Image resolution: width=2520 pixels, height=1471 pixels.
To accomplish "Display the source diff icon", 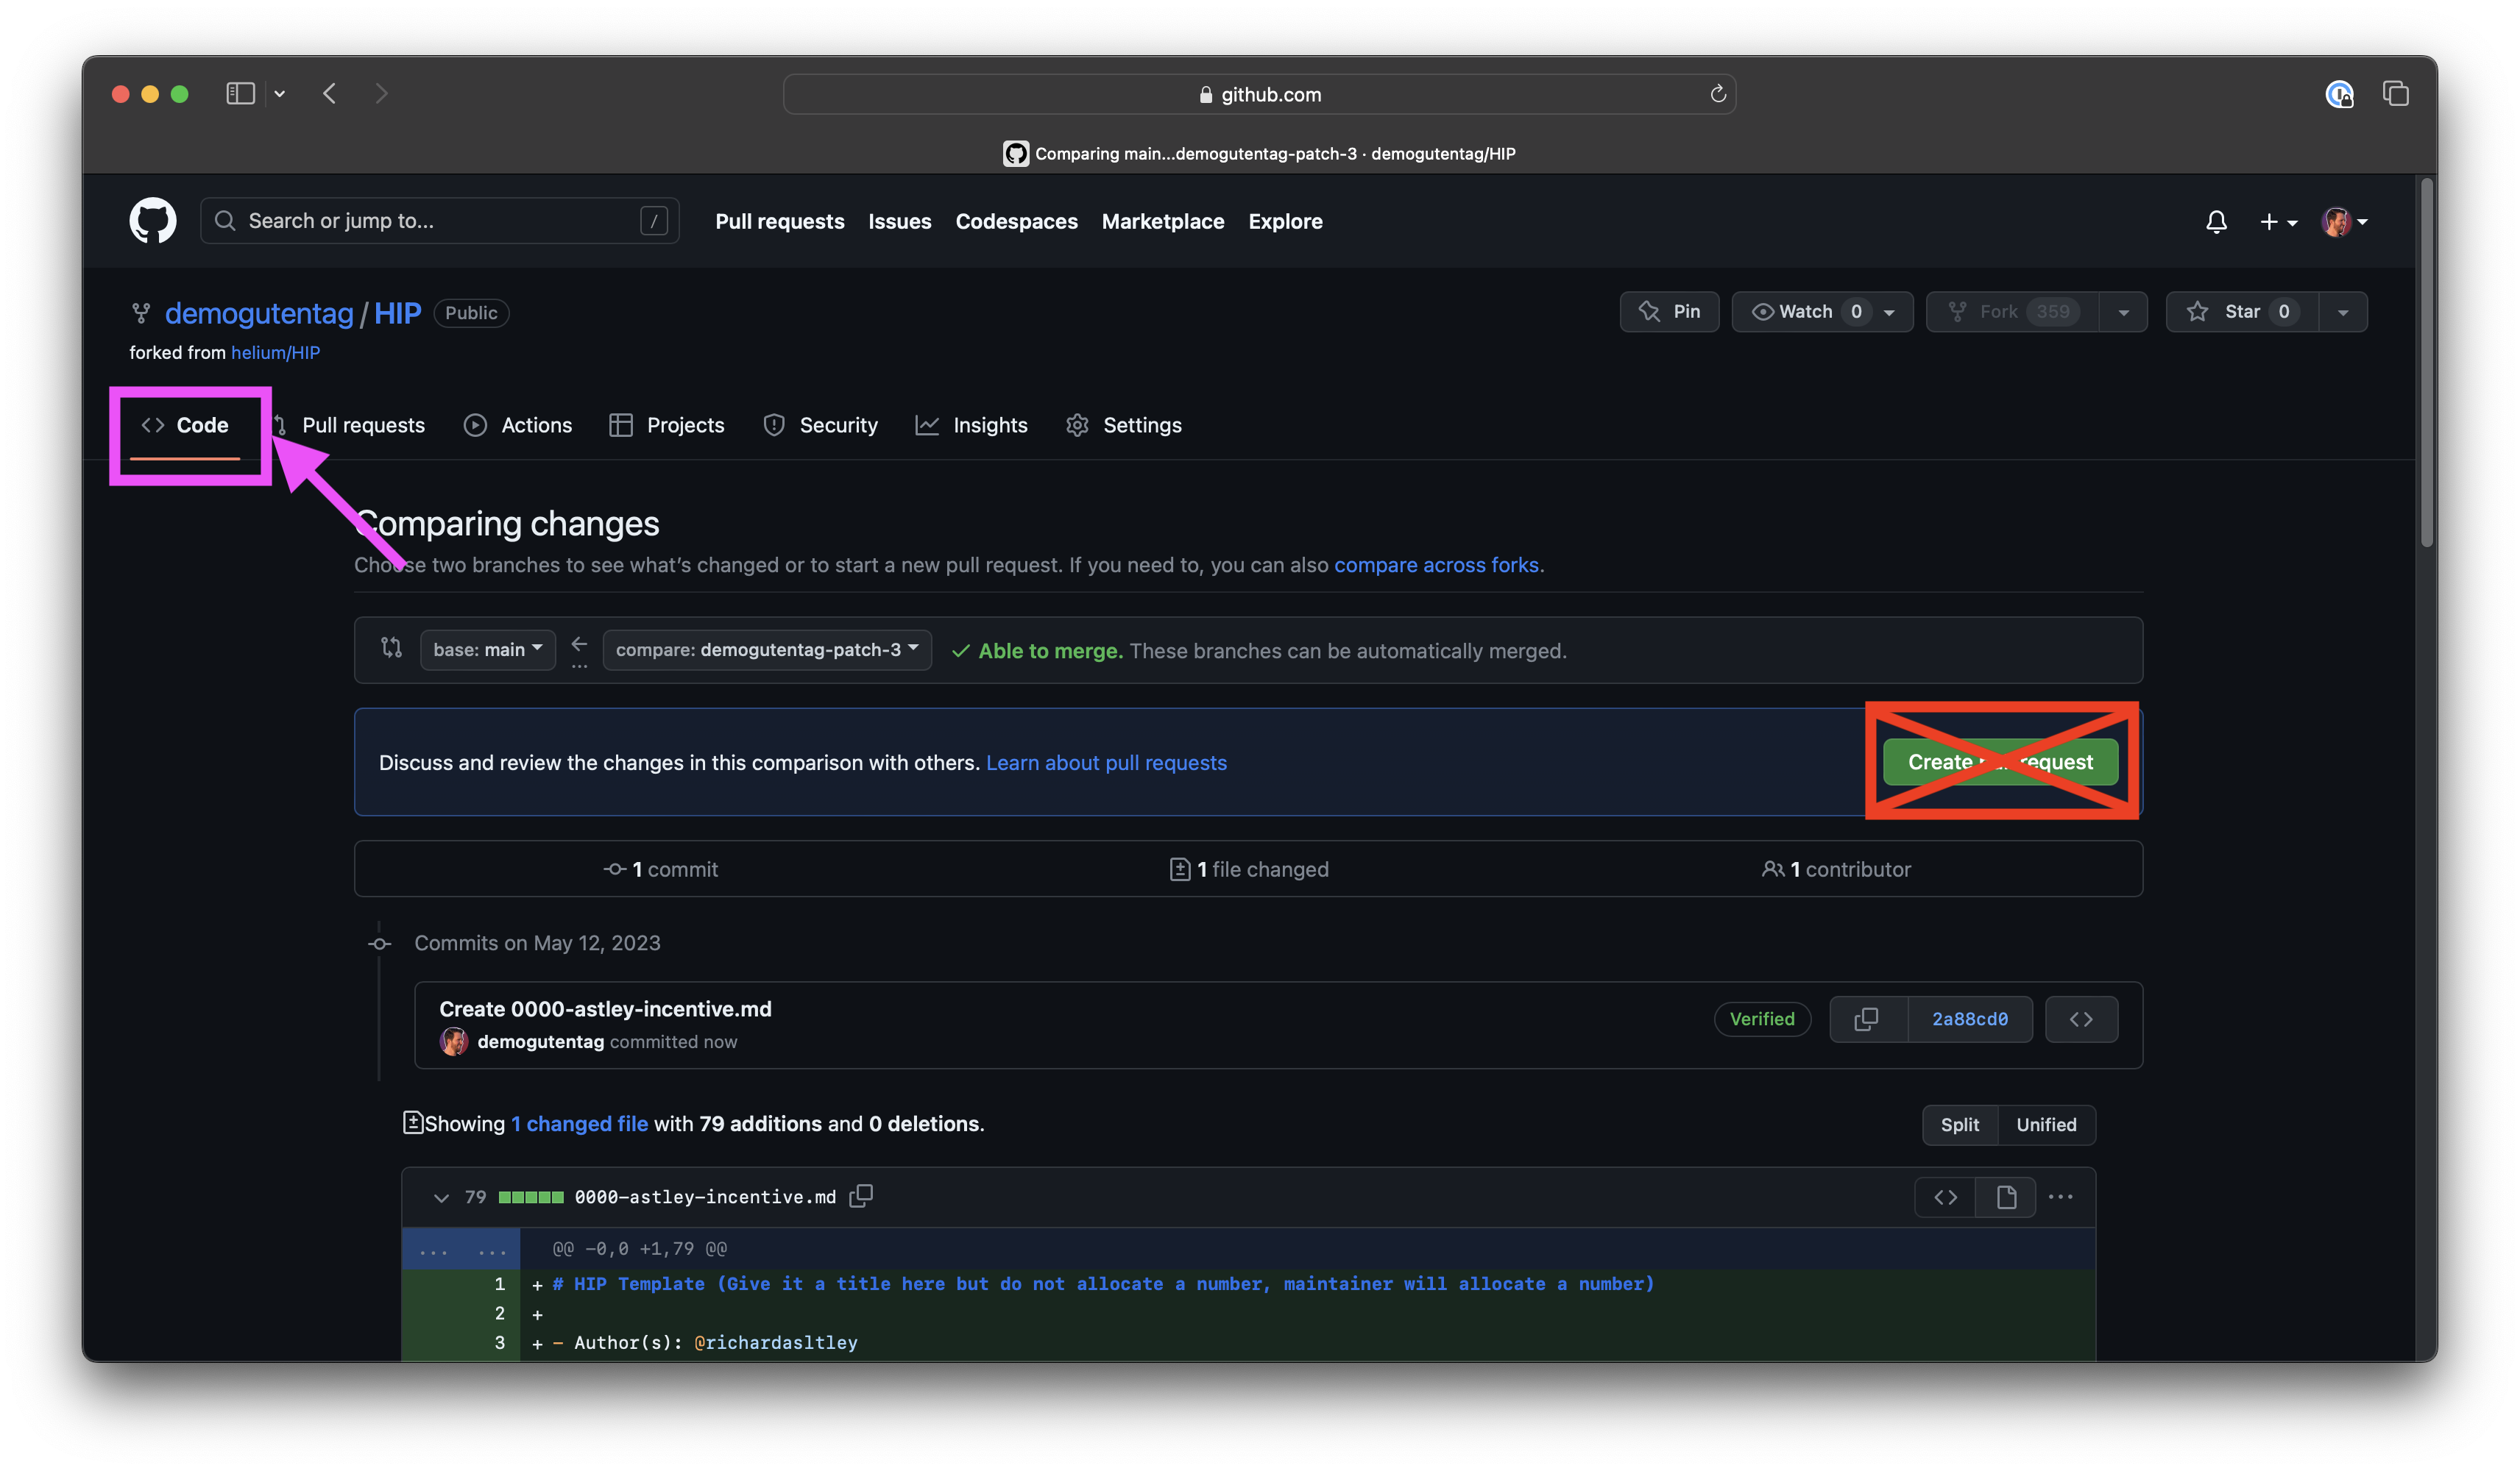I will (x=1945, y=1197).
